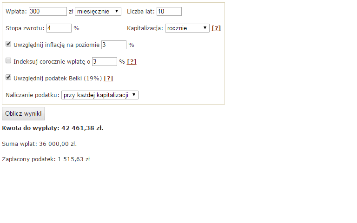Open the Kapitalizacja help [?] link
Screen dimensions: 357x223
click(x=216, y=28)
